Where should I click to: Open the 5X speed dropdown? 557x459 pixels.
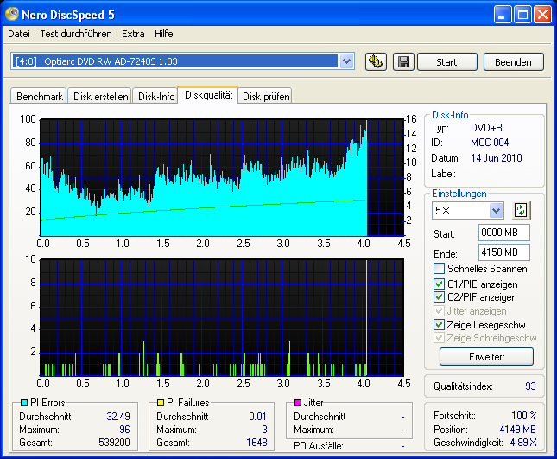[496, 210]
